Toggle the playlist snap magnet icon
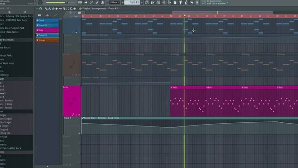 (41, 8)
